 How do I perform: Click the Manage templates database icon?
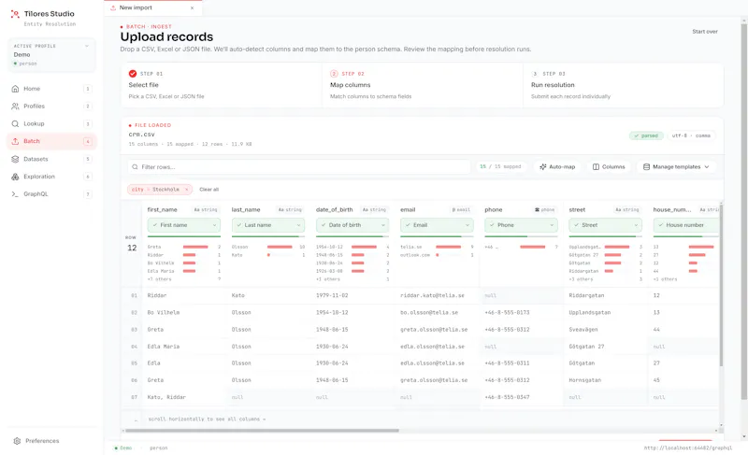[x=646, y=166]
